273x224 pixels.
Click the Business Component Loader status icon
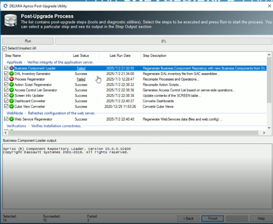pyautogui.click(x=11, y=68)
